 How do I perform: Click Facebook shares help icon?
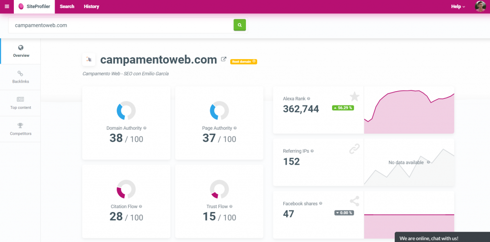[321, 203]
